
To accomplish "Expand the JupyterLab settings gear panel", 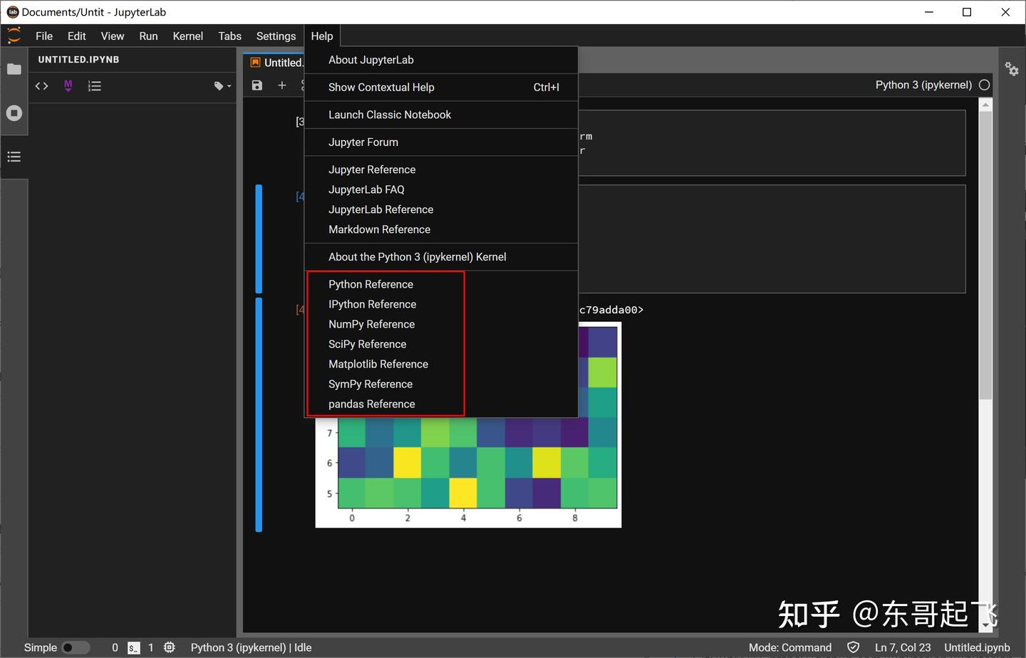I will pos(1012,69).
